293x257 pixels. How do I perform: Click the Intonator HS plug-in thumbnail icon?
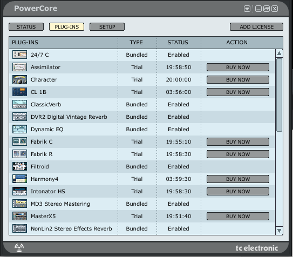click(x=19, y=191)
